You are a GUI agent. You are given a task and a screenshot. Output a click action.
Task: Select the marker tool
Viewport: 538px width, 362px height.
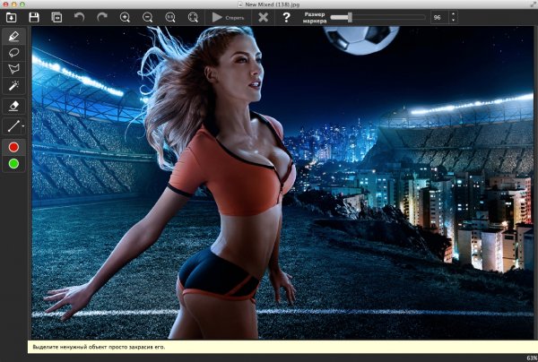point(13,37)
